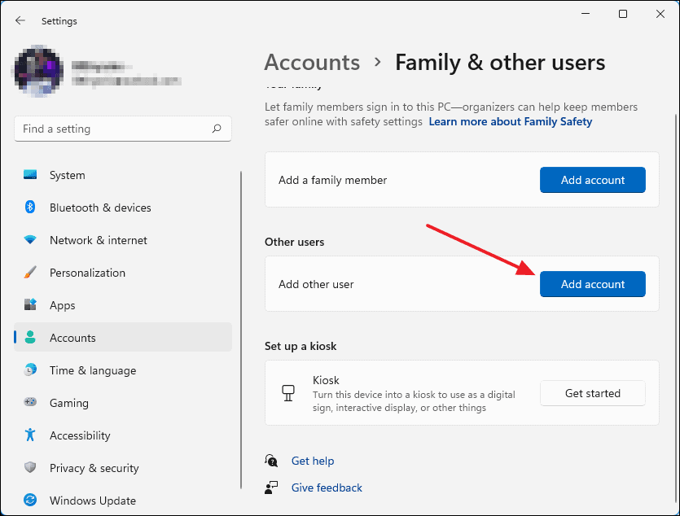
Task: Click the Add a family member text
Action: pyautogui.click(x=332, y=180)
